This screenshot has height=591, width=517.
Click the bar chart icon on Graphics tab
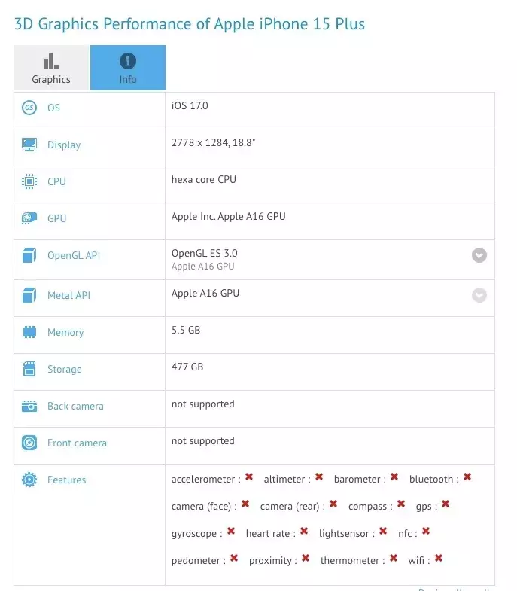pyautogui.click(x=51, y=61)
